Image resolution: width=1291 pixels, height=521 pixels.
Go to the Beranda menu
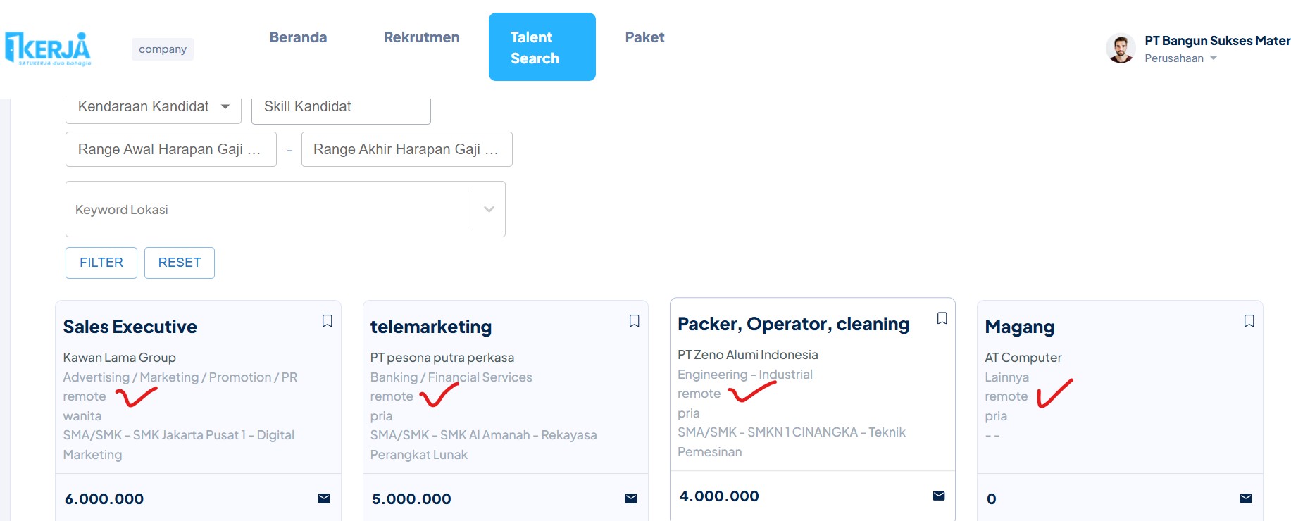pos(298,37)
